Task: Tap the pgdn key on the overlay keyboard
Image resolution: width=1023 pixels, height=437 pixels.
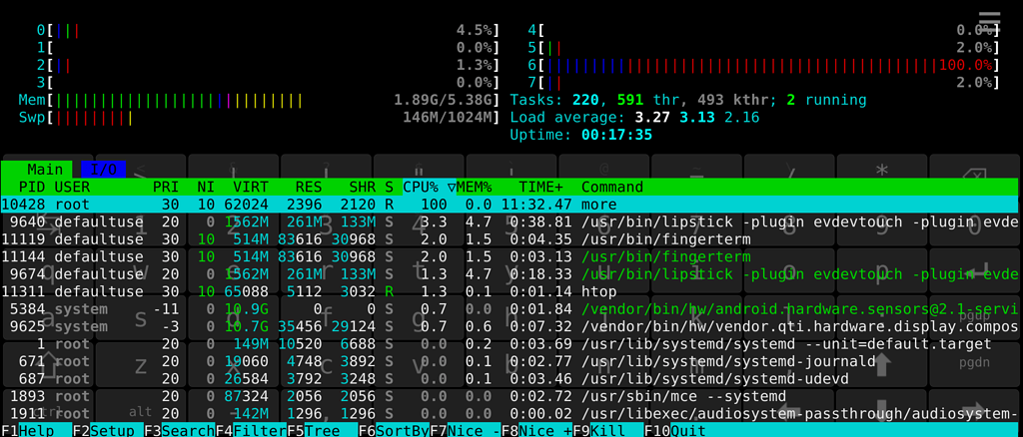Action: (975, 361)
